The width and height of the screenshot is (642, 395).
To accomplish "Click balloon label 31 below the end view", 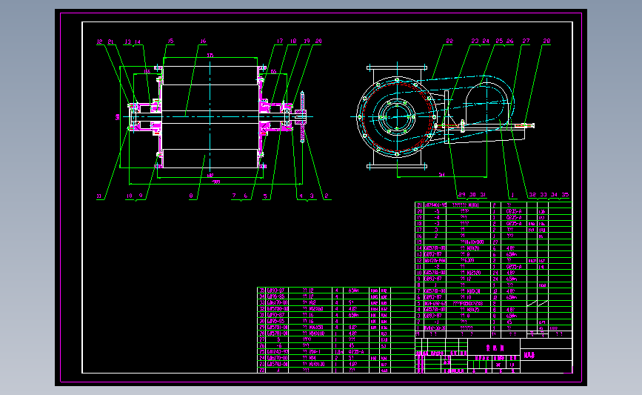I will 483,195.
